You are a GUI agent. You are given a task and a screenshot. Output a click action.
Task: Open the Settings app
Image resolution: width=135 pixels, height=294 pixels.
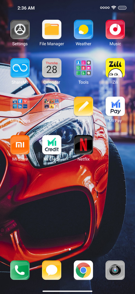20,29
